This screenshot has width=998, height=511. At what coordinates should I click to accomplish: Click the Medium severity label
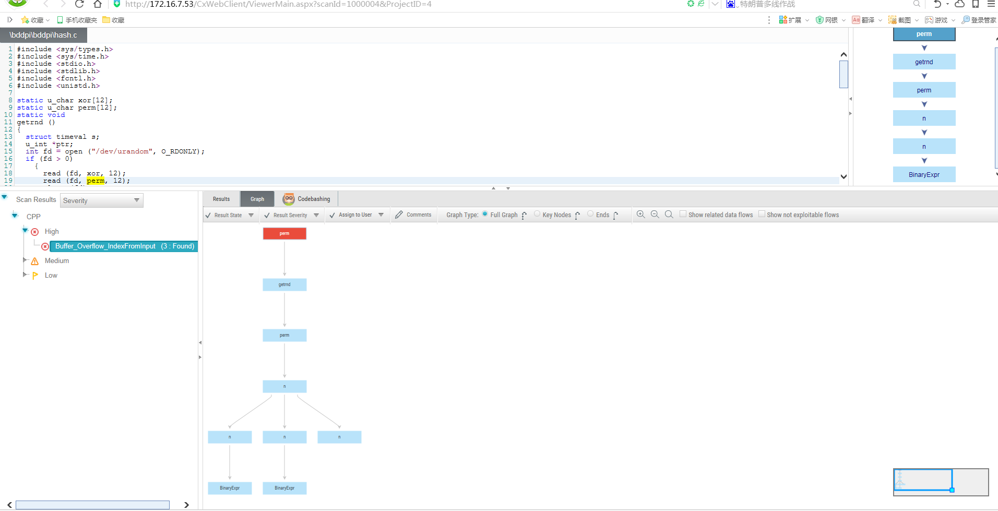click(57, 260)
